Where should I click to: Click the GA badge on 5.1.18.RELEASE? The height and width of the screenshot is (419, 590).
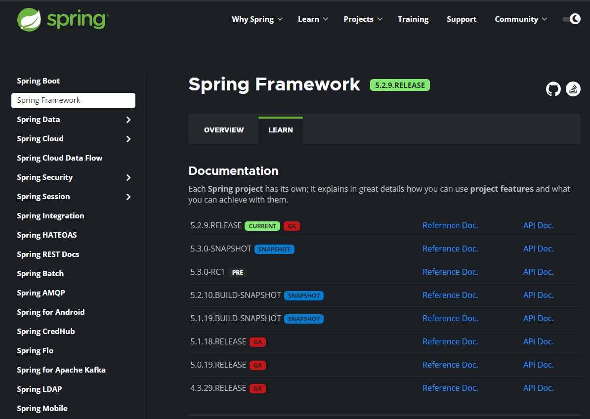(258, 342)
